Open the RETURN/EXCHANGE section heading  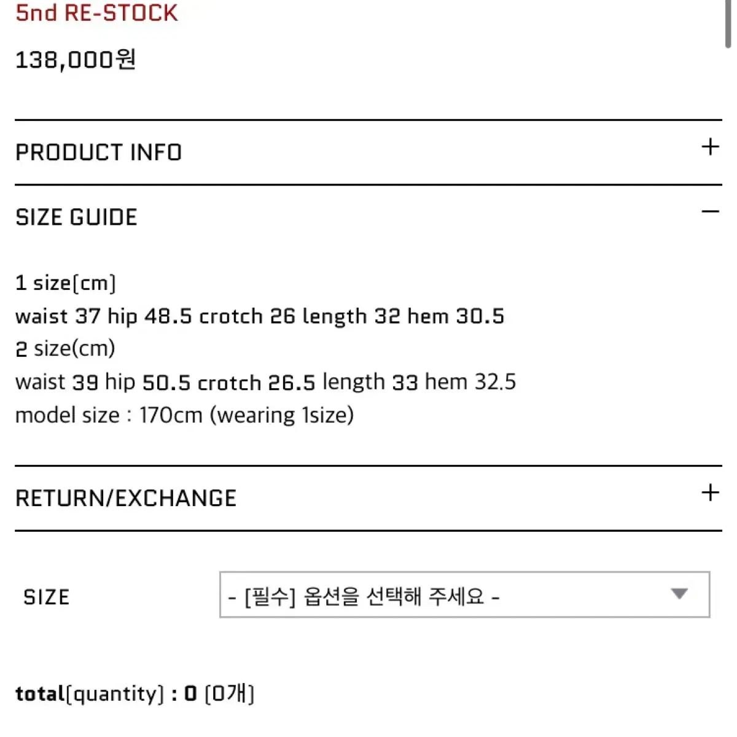(x=126, y=498)
